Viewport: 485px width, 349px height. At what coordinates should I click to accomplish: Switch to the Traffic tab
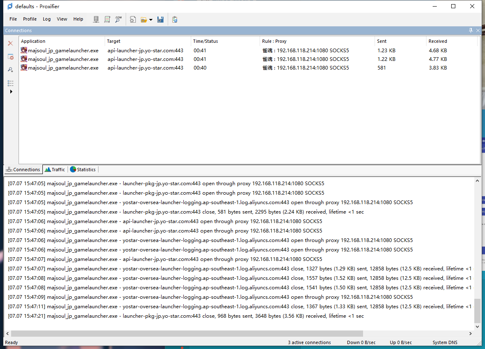click(x=55, y=170)
